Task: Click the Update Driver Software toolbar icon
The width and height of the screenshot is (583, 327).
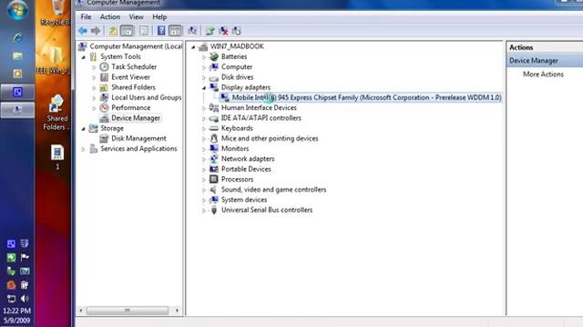Action: coord(210,31)
